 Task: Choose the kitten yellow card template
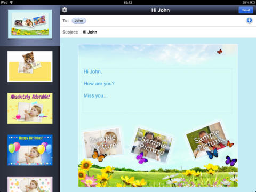(30, 67)
